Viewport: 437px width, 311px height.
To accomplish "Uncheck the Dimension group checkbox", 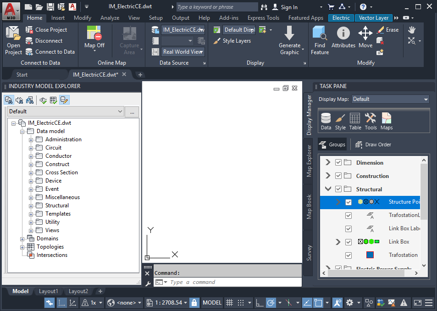I will 338,162.
